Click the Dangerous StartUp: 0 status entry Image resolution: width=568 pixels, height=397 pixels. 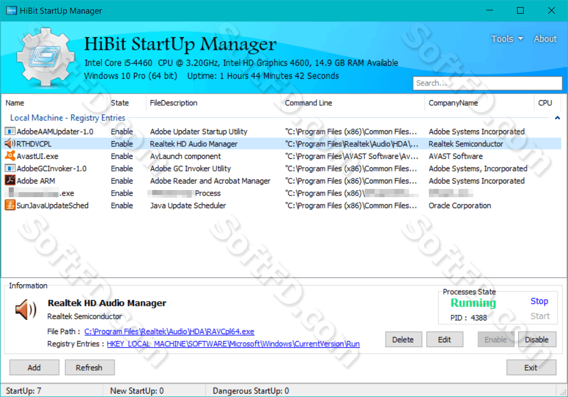pos(251,391)
